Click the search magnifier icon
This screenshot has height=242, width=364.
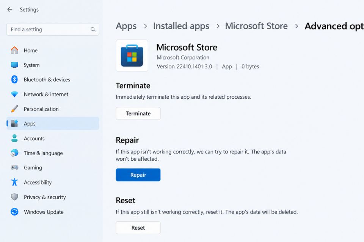(93, 29)
